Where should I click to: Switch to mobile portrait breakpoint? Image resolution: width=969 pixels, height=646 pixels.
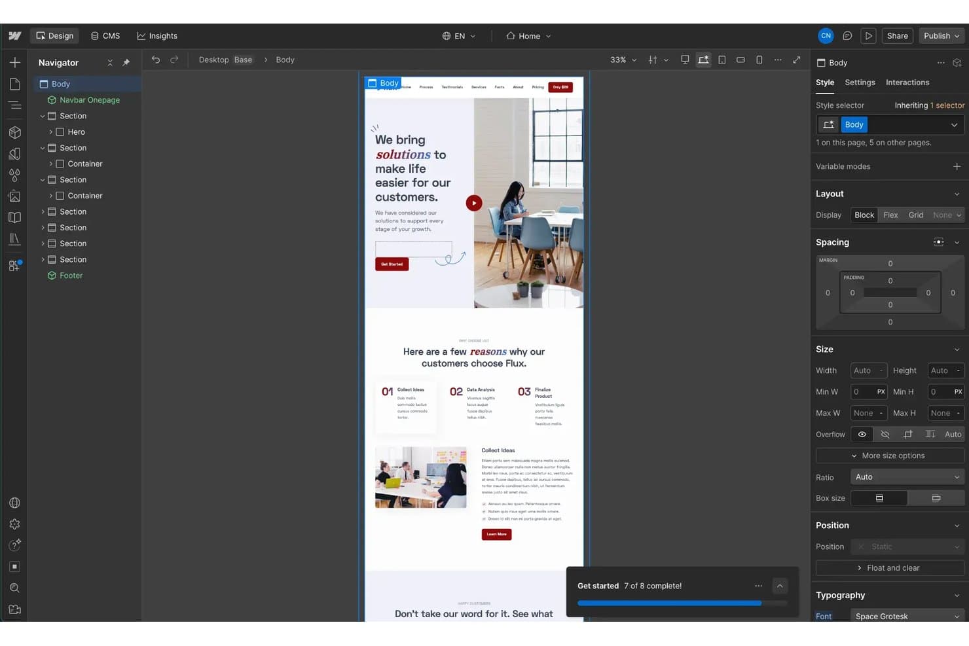click(759, 60)
